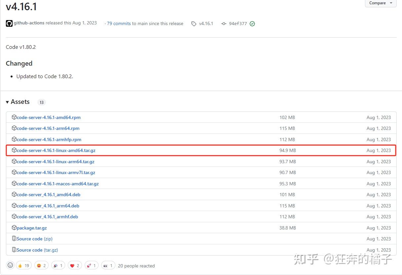Open the Compare dropdown
Screen dimensions: 402x275
[380, 3]
